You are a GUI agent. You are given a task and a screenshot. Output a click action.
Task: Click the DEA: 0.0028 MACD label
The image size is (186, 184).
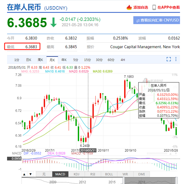[56, 154]
